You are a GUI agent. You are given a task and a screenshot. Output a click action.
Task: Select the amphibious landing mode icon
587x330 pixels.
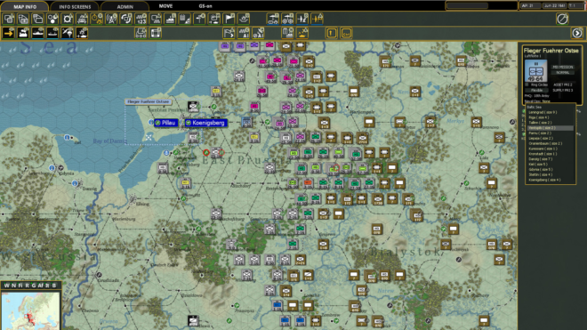click(82, 33)
